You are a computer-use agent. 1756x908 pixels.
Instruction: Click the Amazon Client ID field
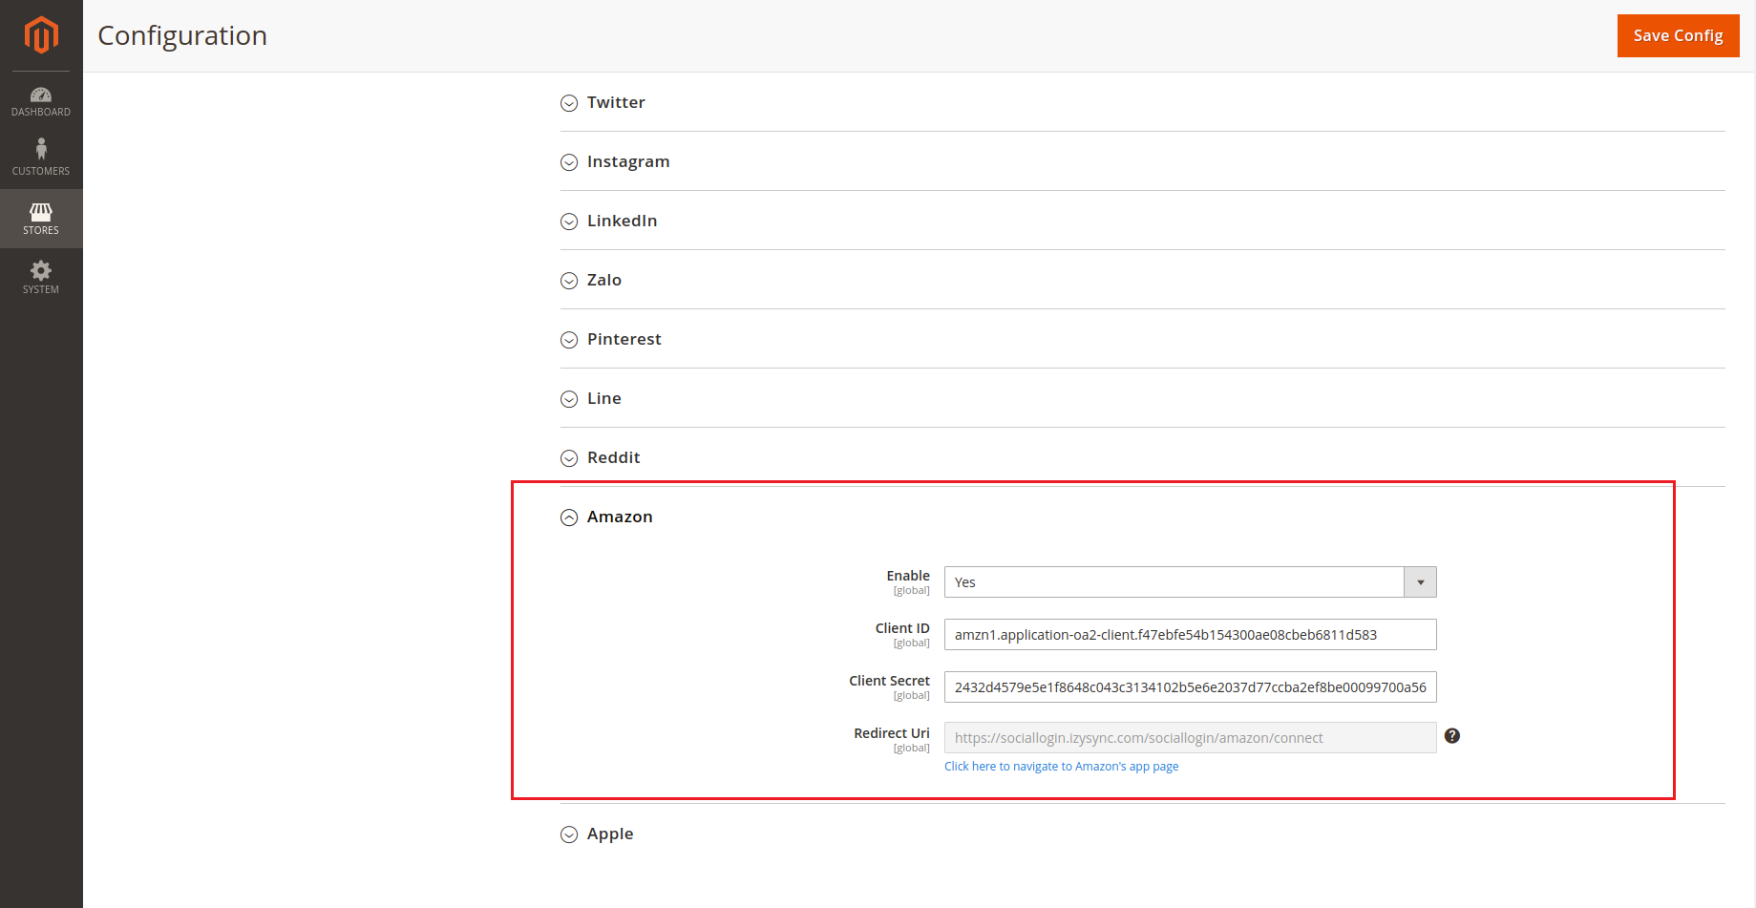(1190, 635)
